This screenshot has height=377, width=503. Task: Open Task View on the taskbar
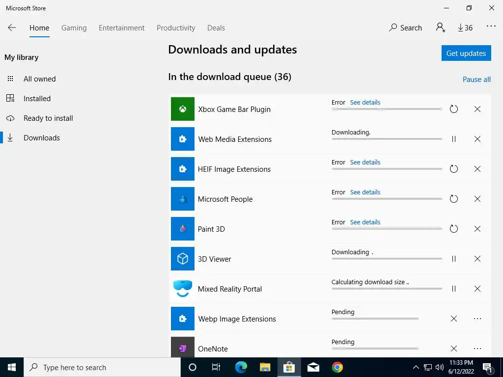(x=216, y=367)
